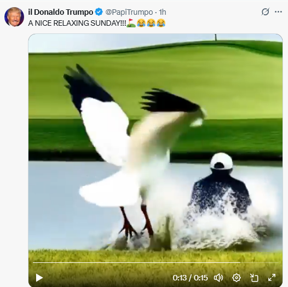Click the first laughing-crying emoji

[141, 23]
